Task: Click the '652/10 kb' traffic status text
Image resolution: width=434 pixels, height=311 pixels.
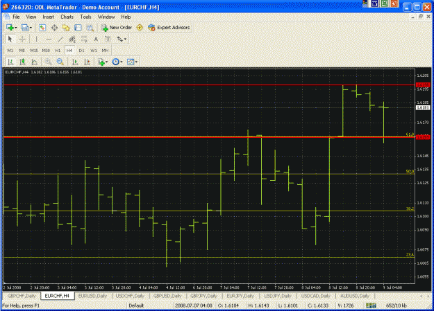Action: [x=397, y=305]
